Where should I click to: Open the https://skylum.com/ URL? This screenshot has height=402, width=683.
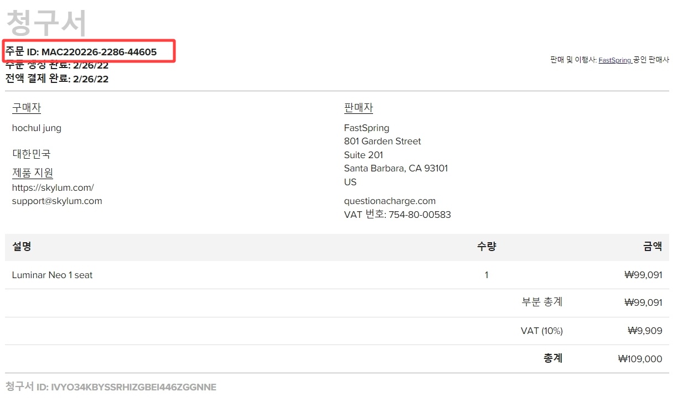point(53,187)
